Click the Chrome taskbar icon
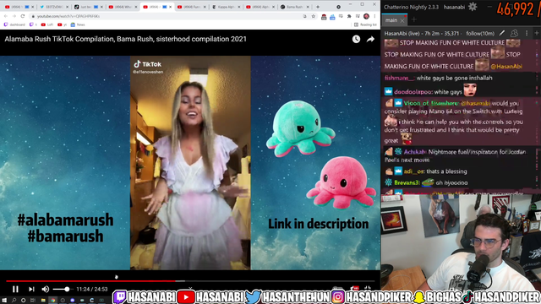Screen dimensions: 541x304 tap(52, 301)
